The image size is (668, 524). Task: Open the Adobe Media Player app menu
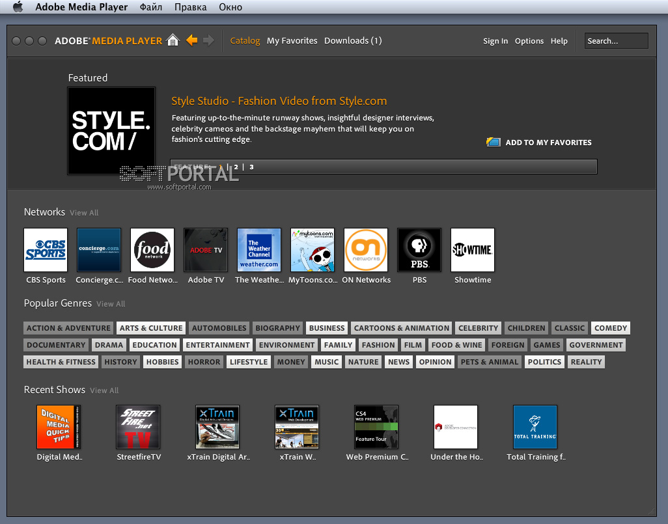click(81, 7)
